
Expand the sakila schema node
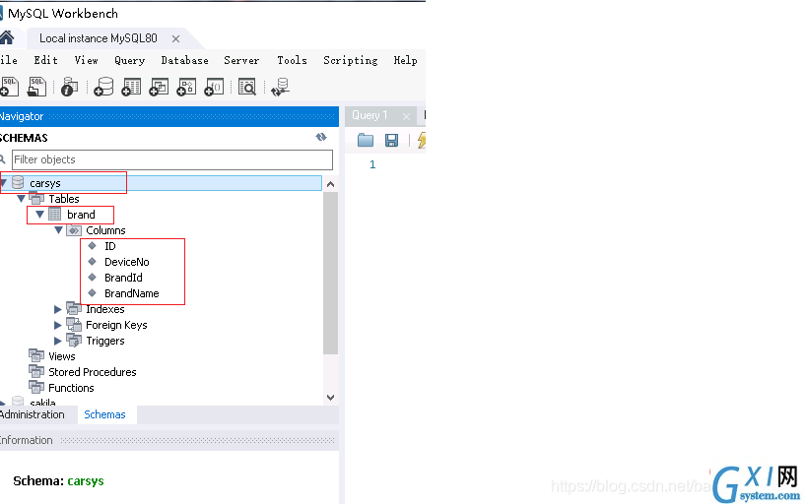coord(3,403)
